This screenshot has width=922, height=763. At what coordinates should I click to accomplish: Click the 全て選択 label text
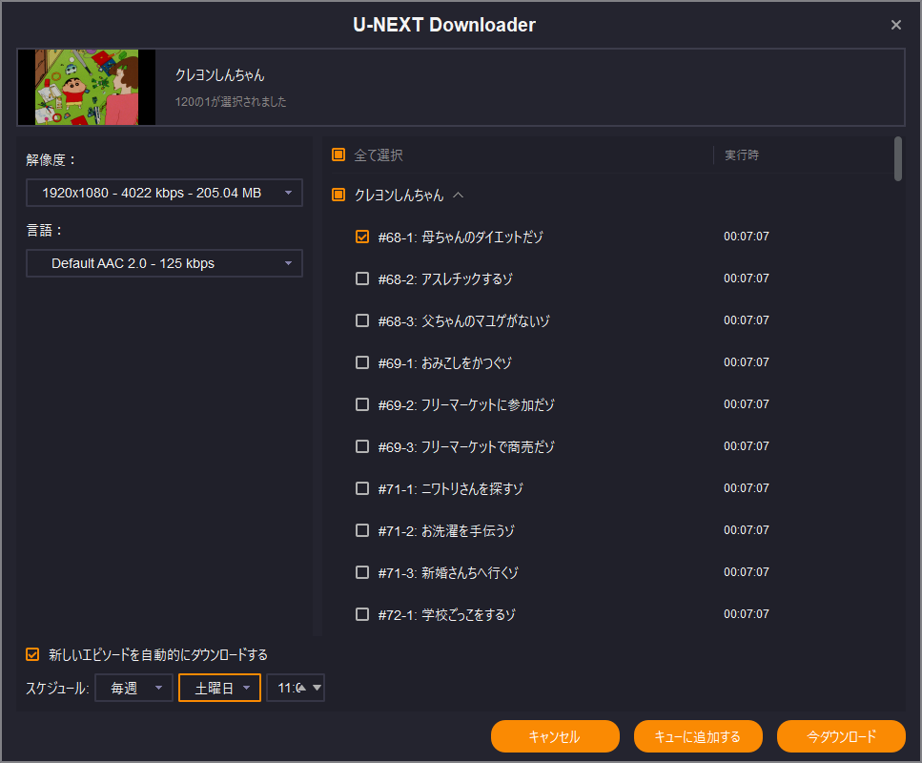379,155
